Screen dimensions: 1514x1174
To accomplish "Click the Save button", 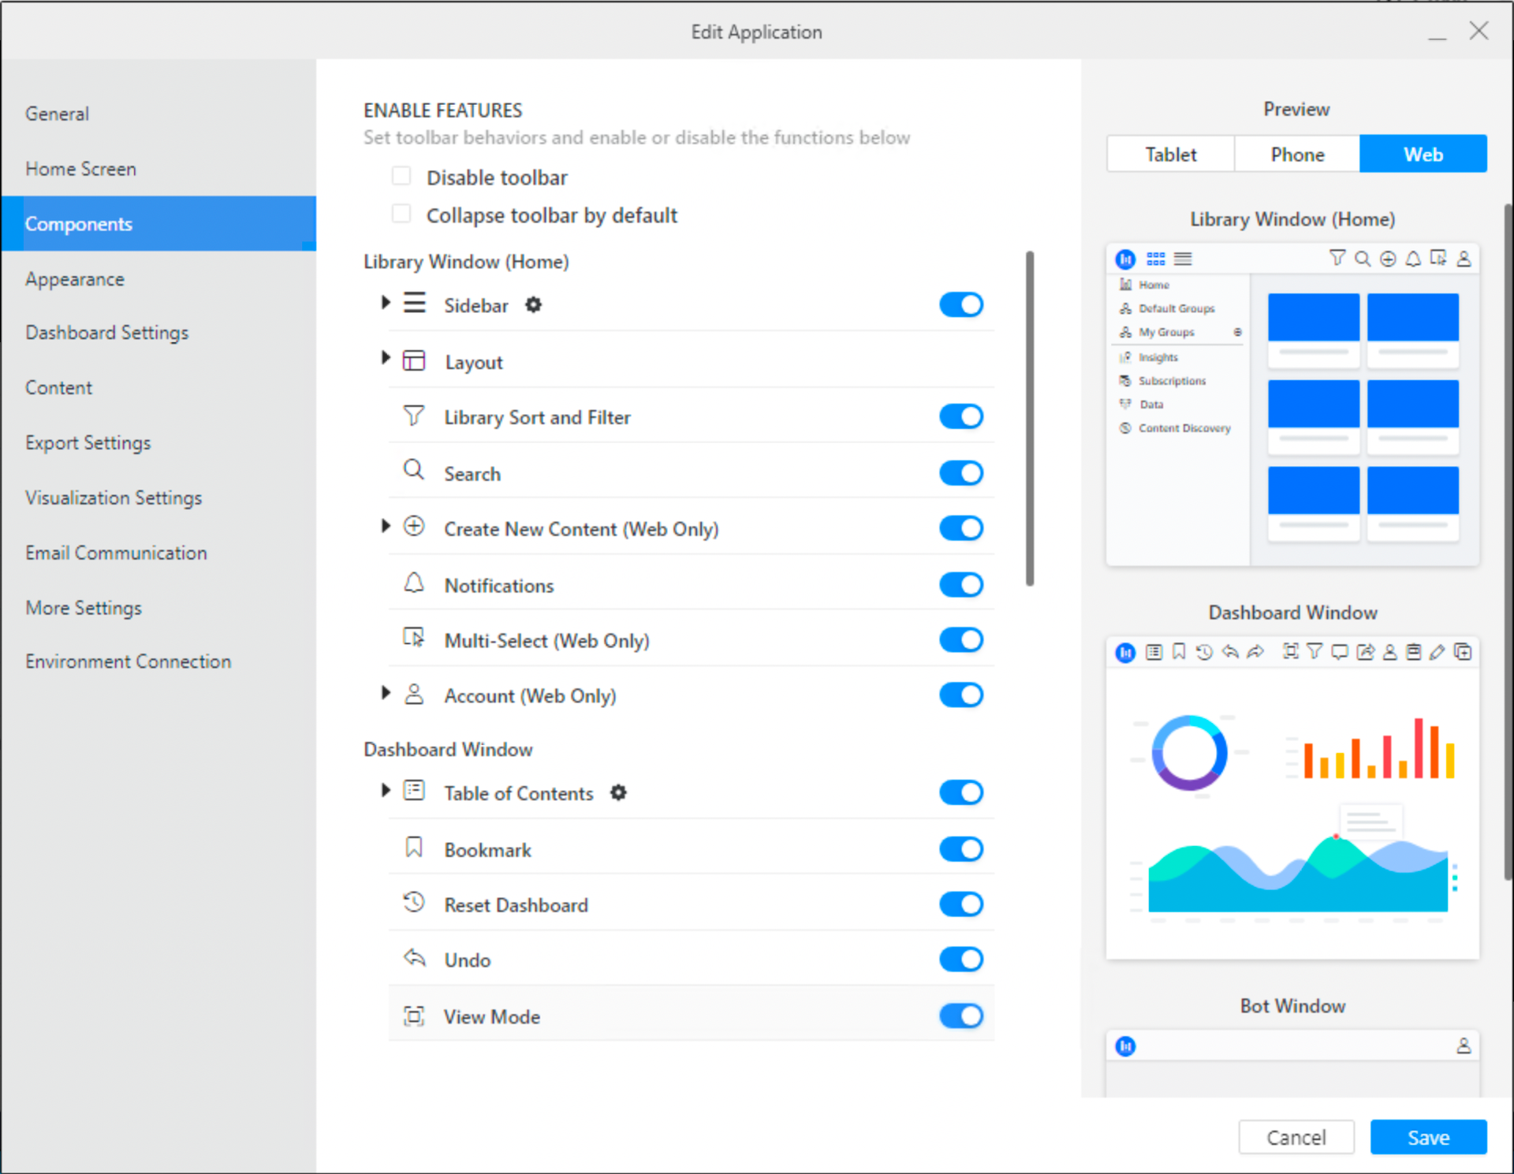I will (1428, 1137).
